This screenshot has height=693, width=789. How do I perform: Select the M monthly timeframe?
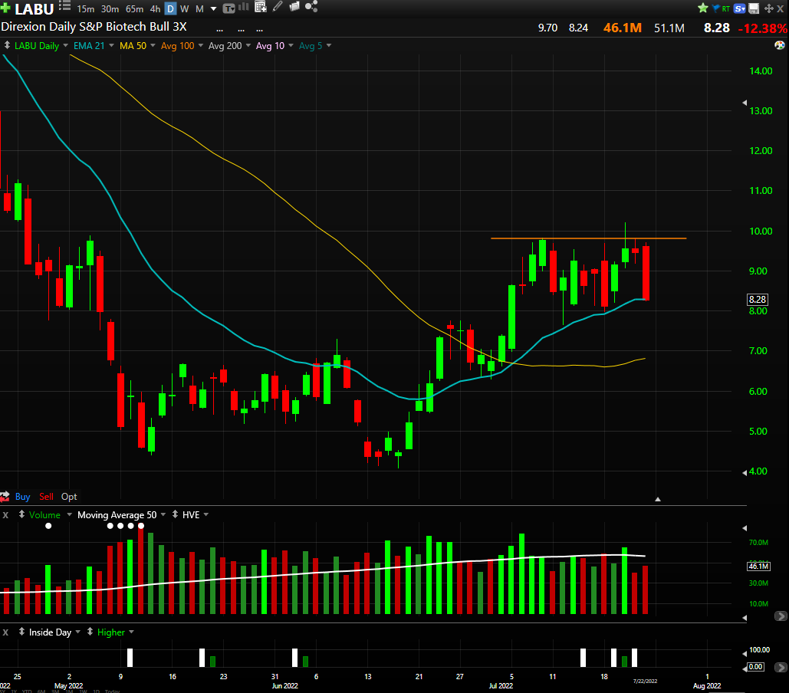pos(199,9)
